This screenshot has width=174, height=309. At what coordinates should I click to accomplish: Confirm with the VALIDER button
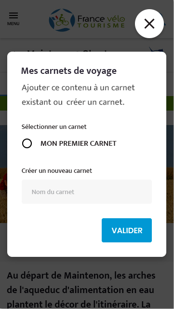[127, 230]
